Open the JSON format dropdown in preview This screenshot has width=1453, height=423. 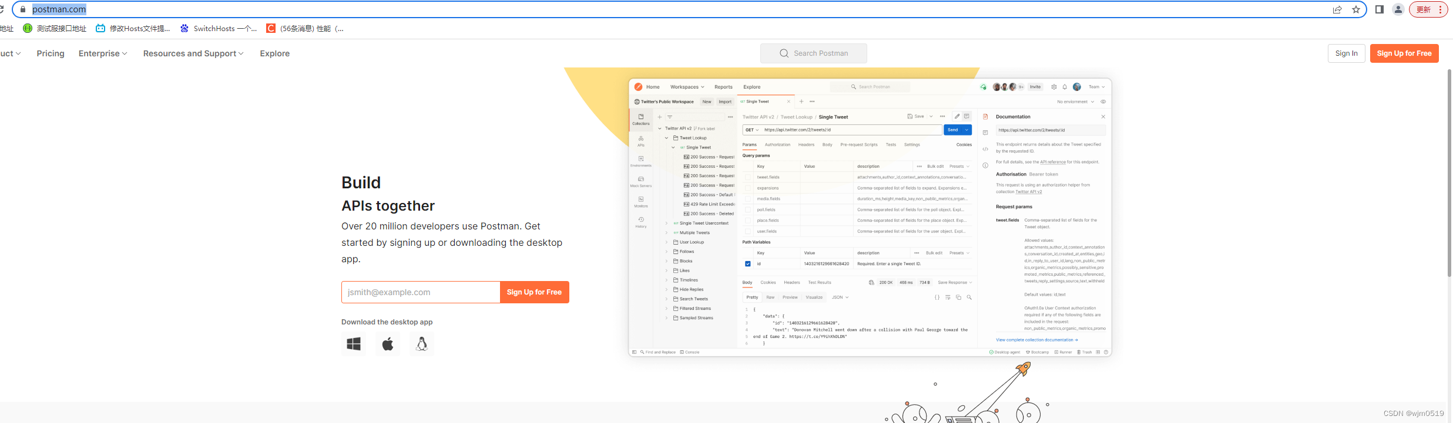click(840, 297)
